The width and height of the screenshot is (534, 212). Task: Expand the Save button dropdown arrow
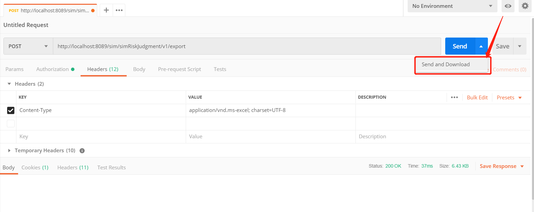click(520, 46)
